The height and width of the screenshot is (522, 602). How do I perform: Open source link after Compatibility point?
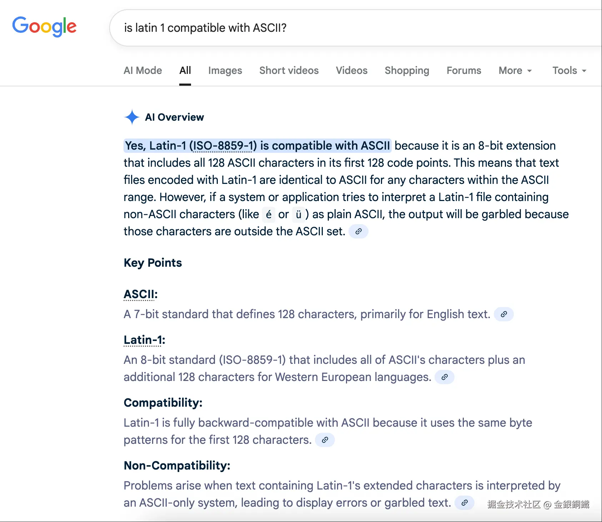[325, 440]
